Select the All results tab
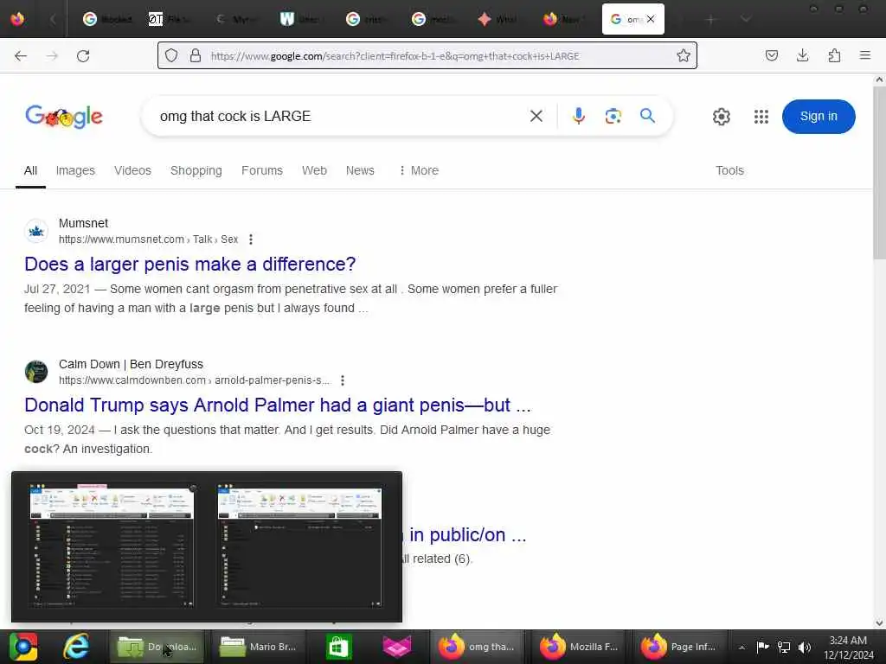 click(30, 170)
